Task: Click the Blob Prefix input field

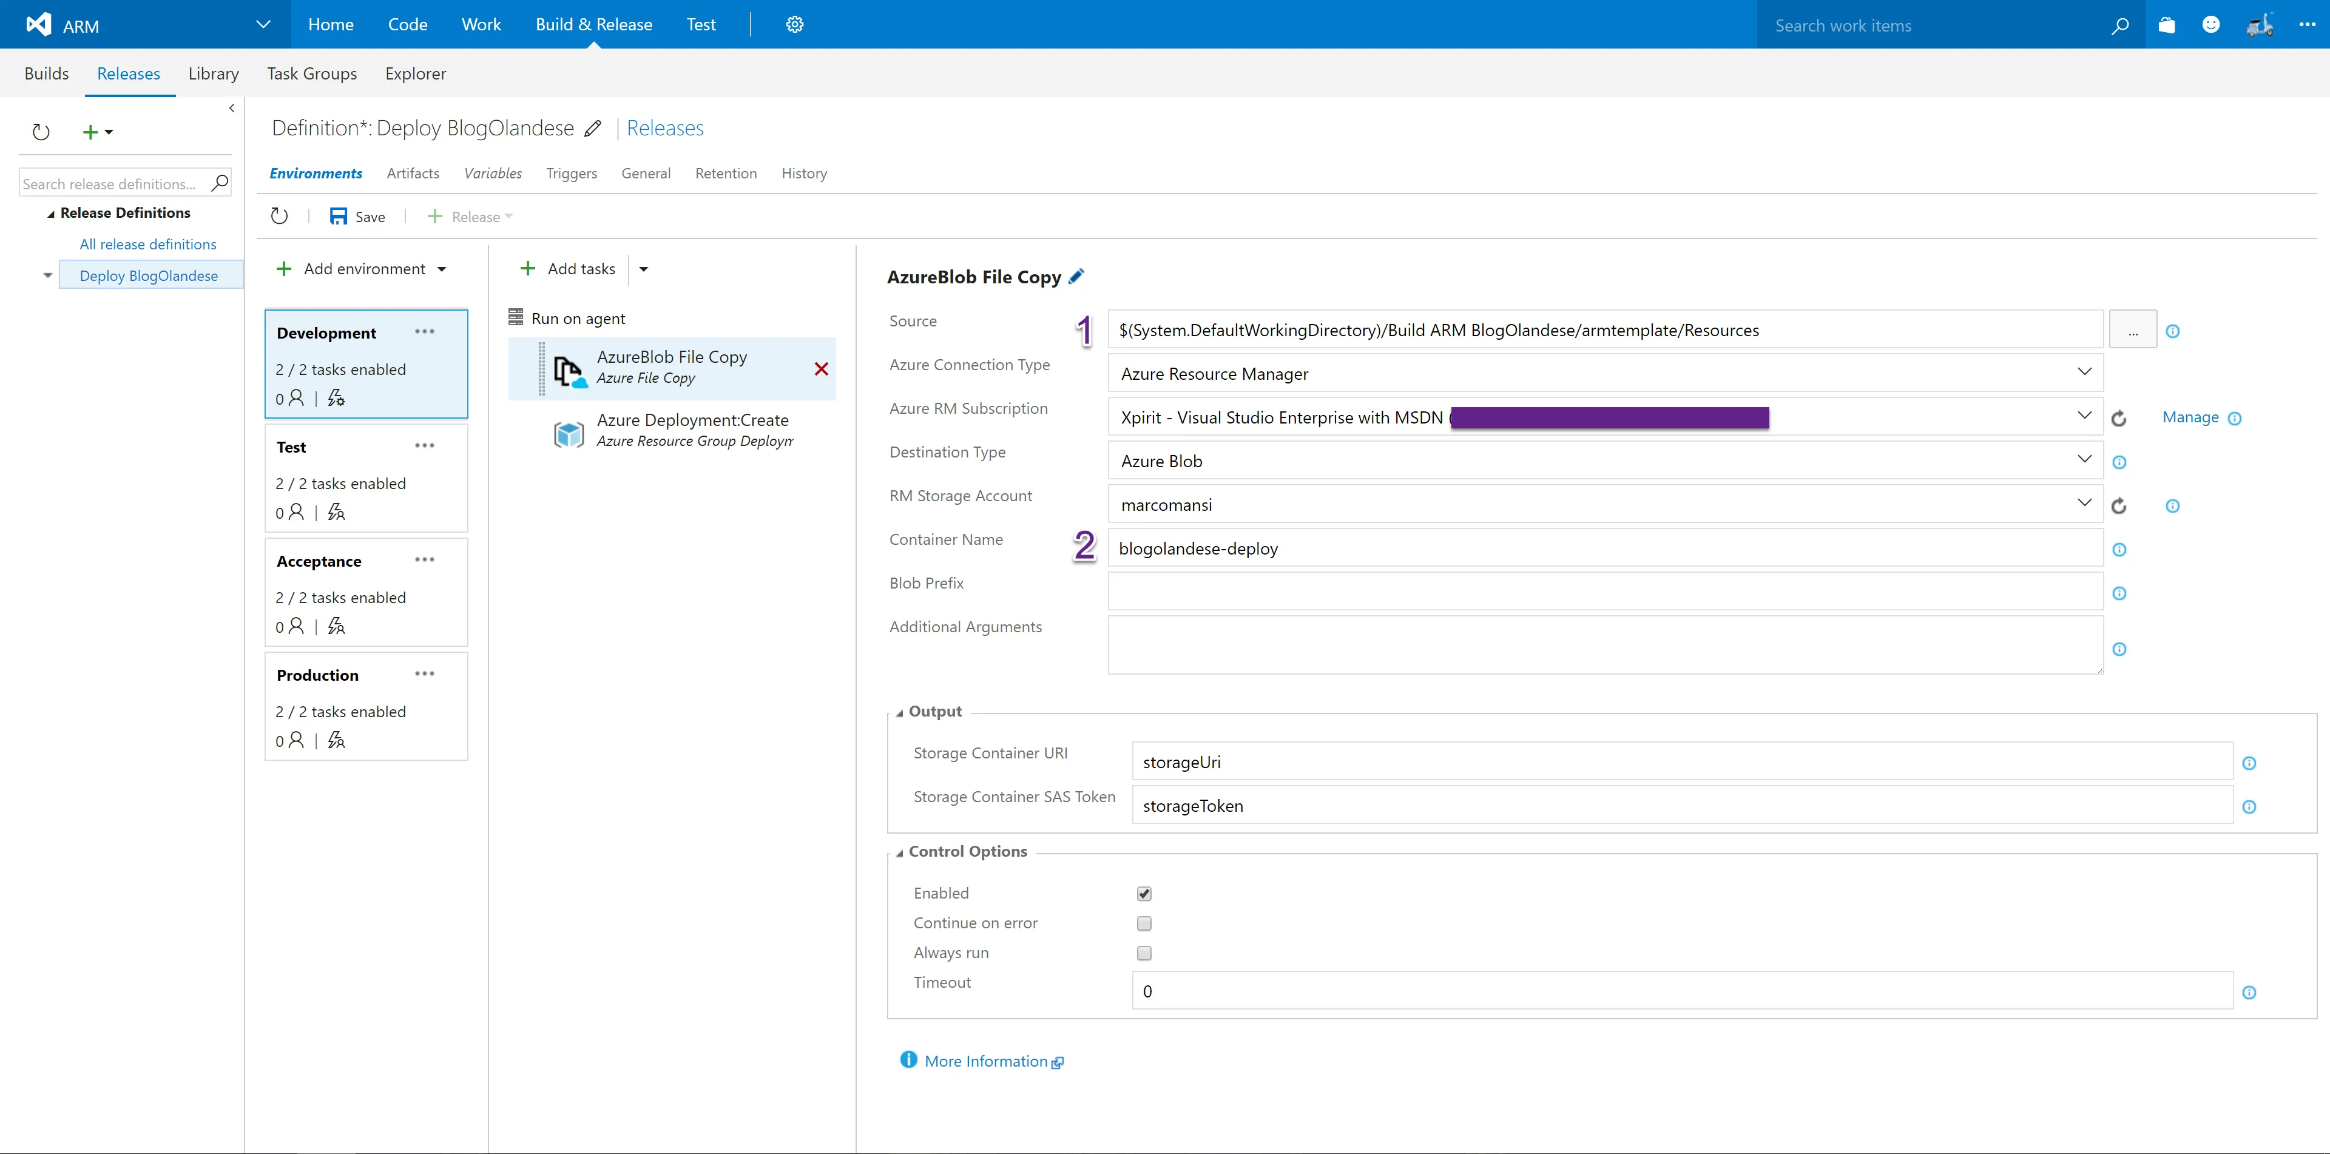Action: tap(1604, 592)
